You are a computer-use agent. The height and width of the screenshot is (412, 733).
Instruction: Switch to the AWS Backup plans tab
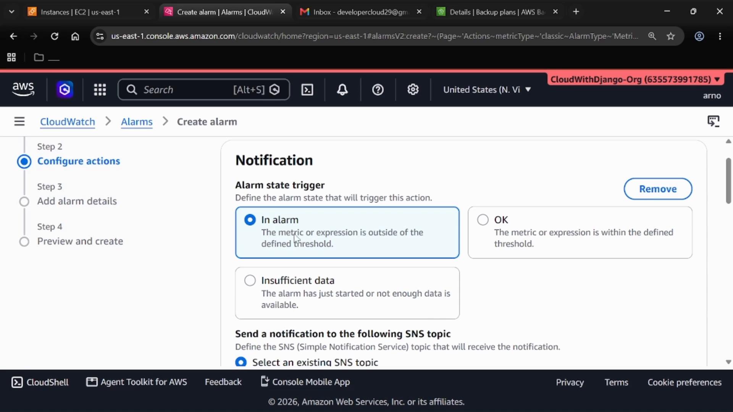click(497, 12)
